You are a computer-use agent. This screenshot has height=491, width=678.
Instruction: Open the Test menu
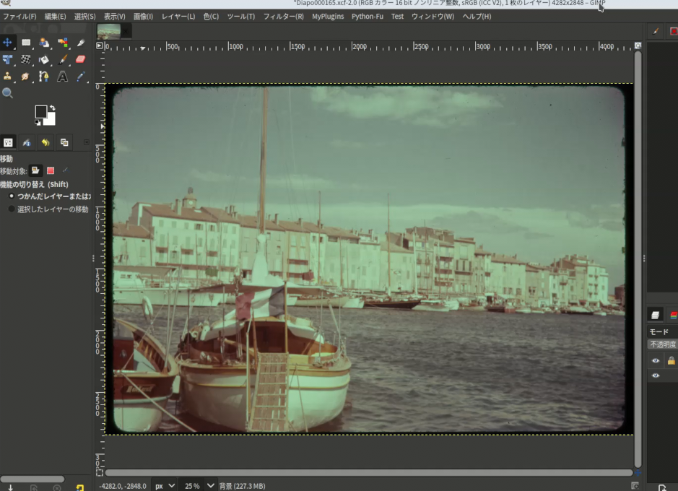coord(397,17)
